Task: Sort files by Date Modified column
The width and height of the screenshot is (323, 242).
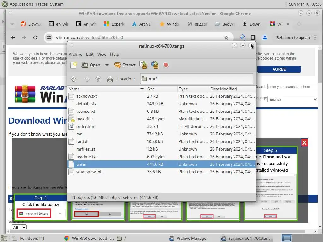Action: 232,89
